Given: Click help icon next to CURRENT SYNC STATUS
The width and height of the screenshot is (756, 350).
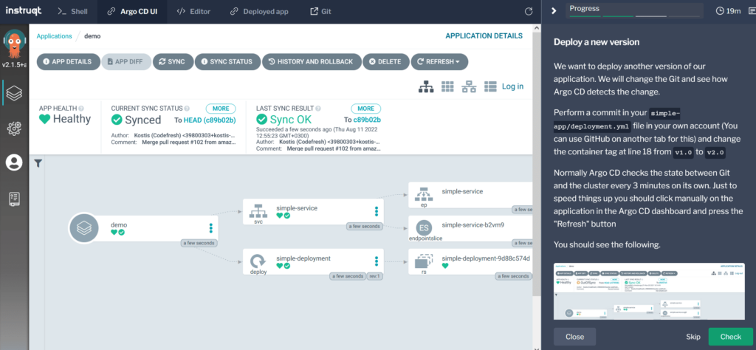Looking at the screenshot, I should [x=187, y=109].
